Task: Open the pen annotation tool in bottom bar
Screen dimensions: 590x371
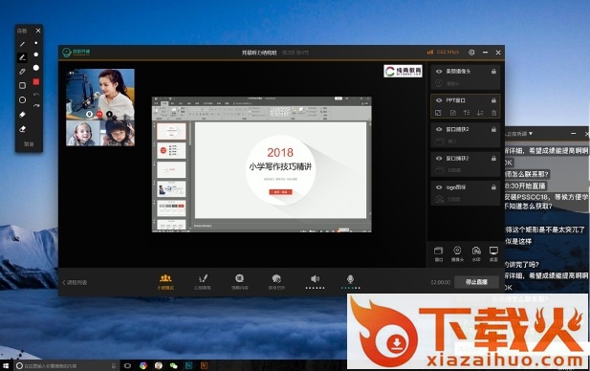Action: [x=203, y=282]
